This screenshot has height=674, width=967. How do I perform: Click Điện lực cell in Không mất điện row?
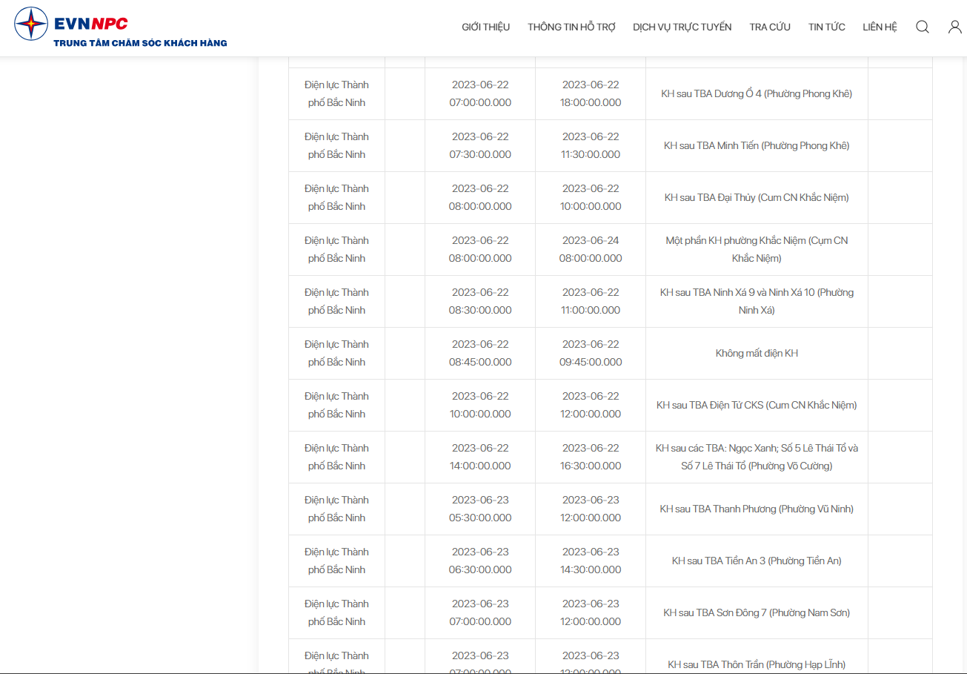point(336,354)
